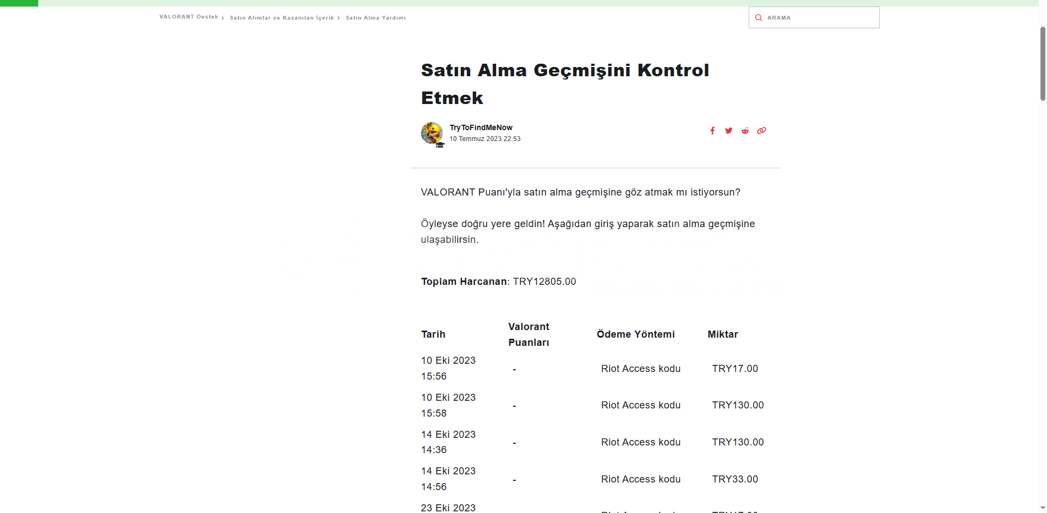Click the paragraph starting Öyleyse doğru yere geldin

pyautogui.click(x=588, y=231)
